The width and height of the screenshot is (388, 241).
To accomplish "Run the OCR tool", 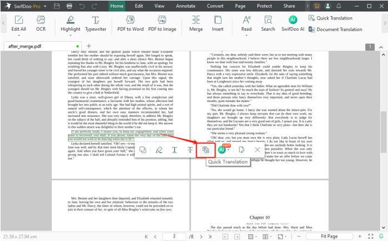I will (x=41, y=23).
